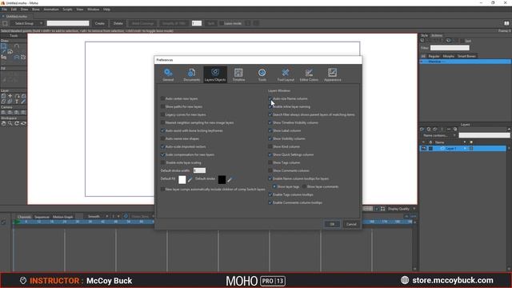Toggle Layer 1 visibility eye icon
Image resolution: width=512 pixels, height=288 pixels.
tap(424, 148)
